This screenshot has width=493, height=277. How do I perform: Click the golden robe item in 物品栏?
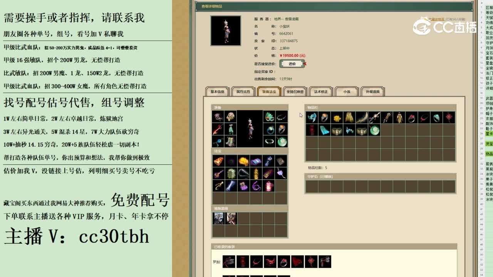[x=399, y=118]
